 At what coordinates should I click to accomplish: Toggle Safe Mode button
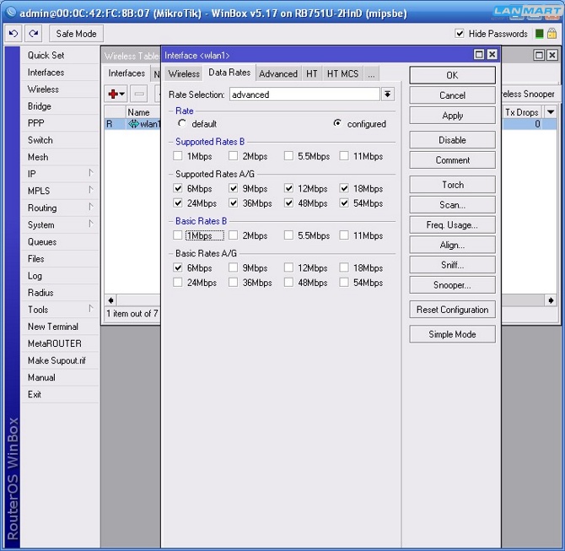click(76, 34)
